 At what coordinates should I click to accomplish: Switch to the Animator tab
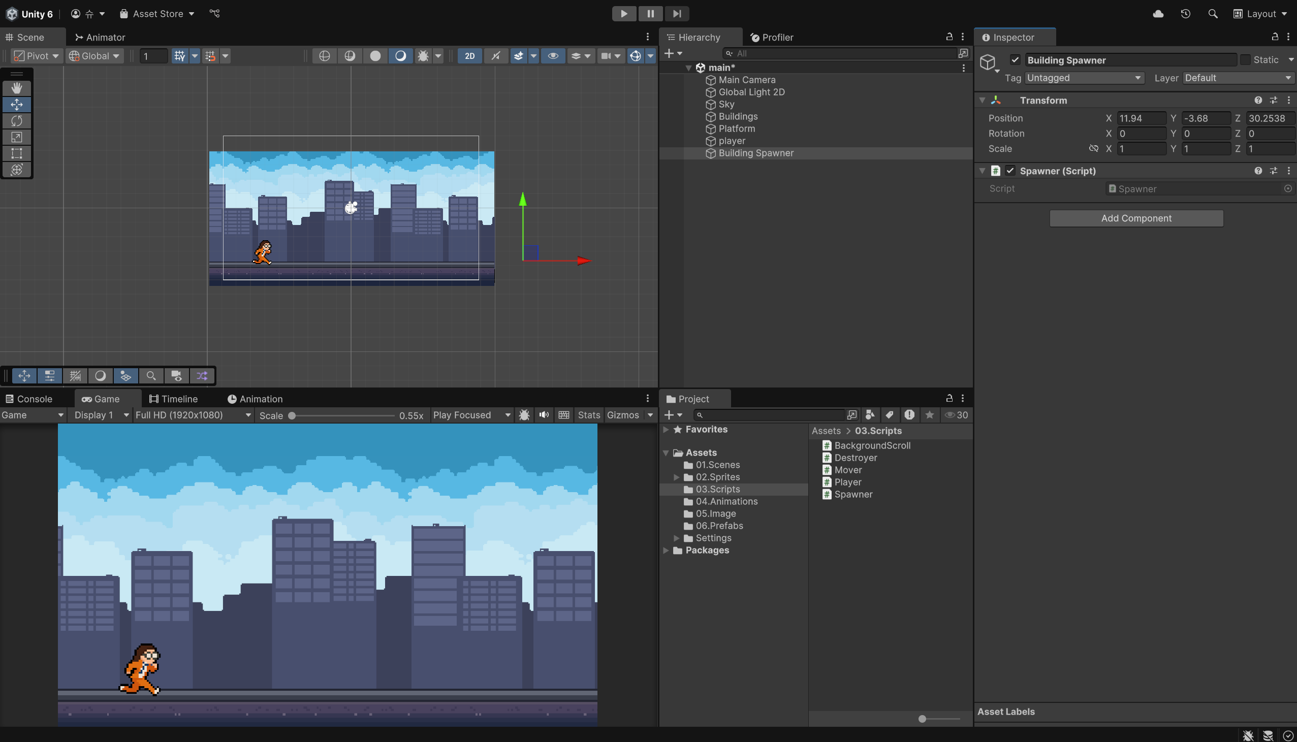coord(100,37)
